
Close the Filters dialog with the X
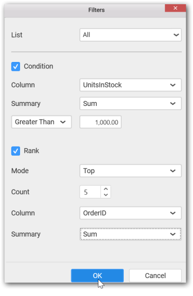pyautogui.click(x=175, y=8)
